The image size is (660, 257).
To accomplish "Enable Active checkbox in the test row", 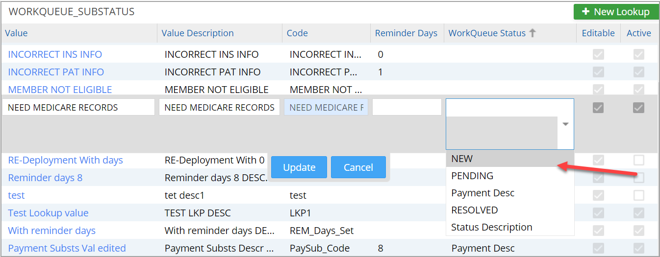I will (x=638, y=195).
